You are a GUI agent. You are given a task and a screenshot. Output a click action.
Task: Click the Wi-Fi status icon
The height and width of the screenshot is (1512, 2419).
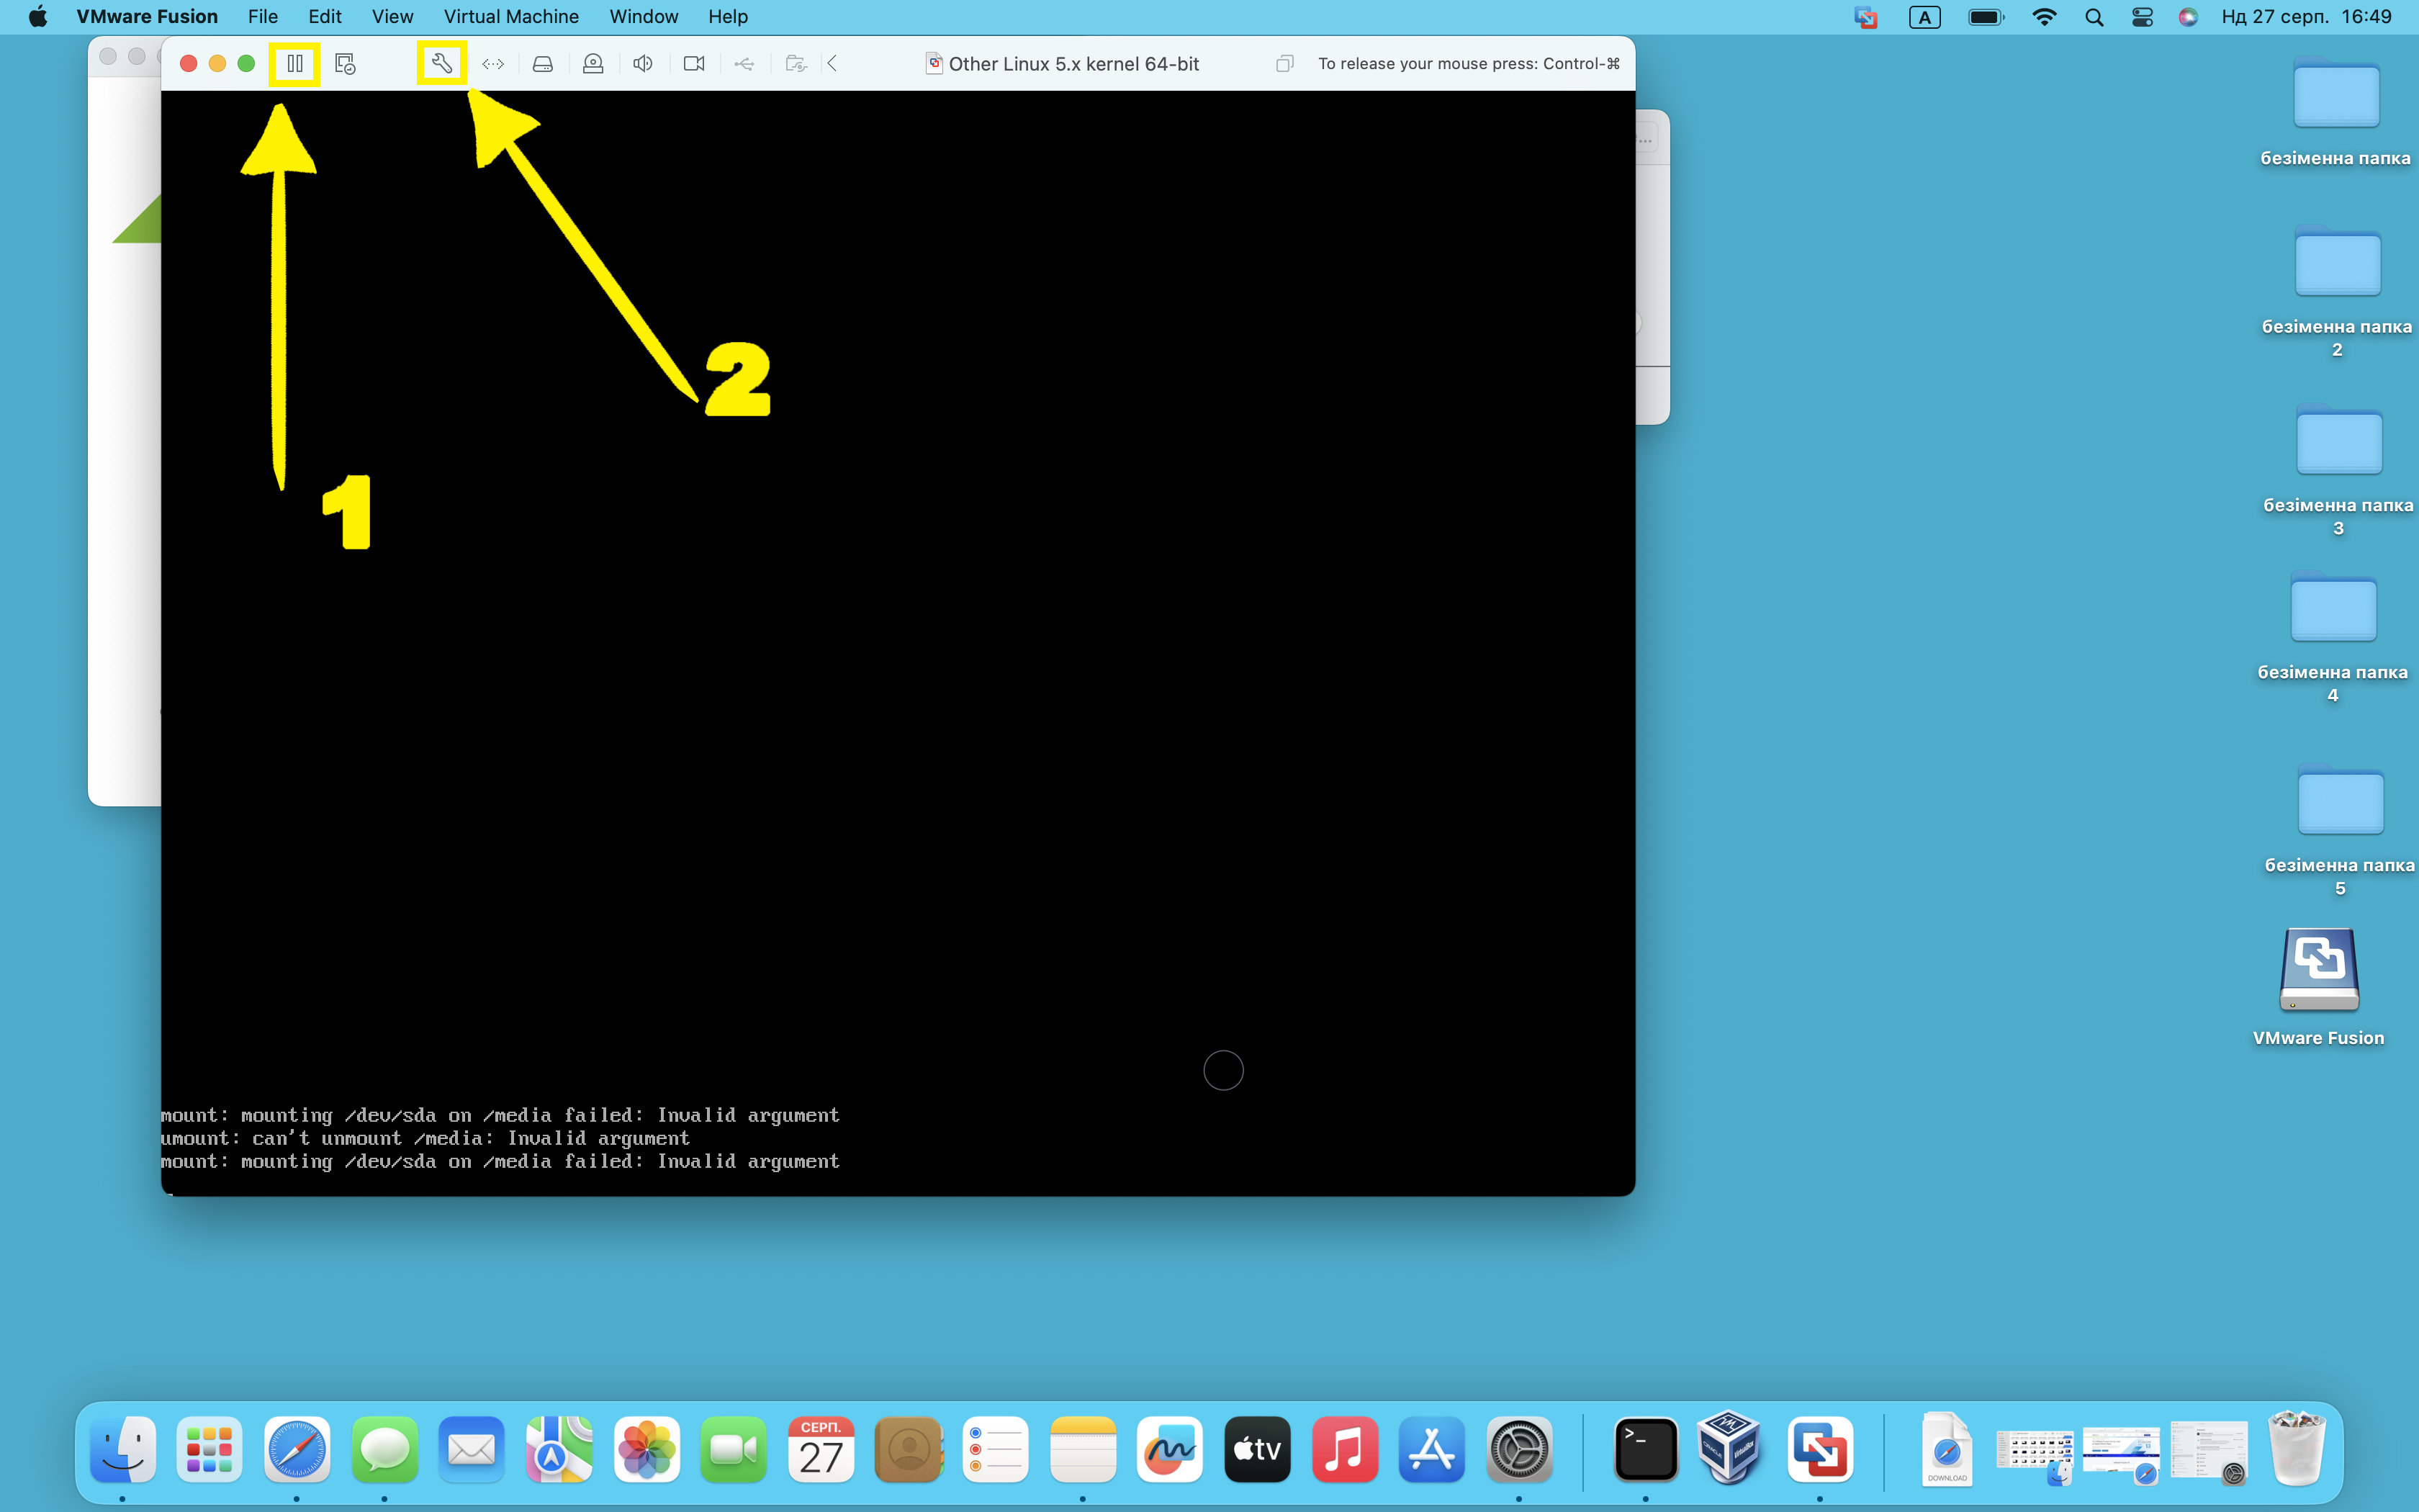point(2044,17)
